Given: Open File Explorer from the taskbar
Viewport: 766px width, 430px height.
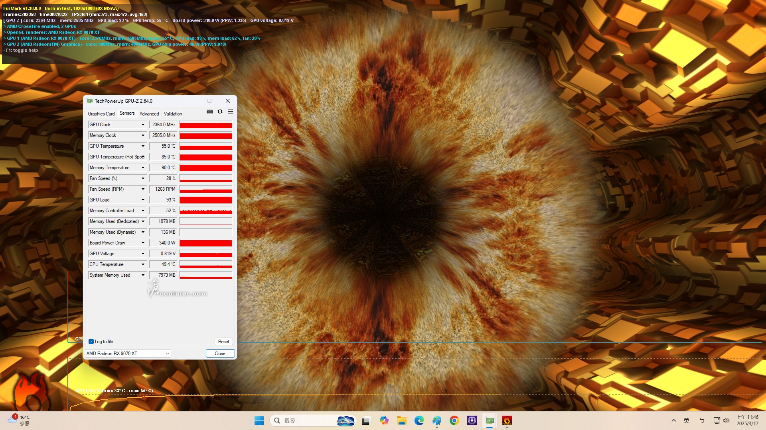Looking at the screenshot, I should click(x=401, y=420).
